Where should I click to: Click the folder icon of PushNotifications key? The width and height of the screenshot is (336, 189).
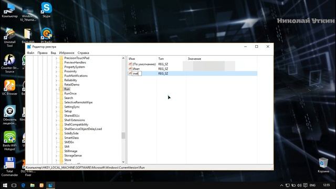(61, 76)
